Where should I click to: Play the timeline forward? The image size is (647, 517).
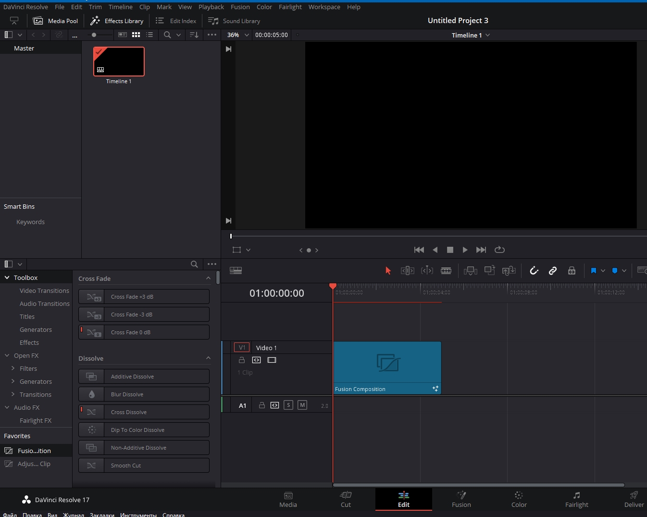tap(465, 250)
